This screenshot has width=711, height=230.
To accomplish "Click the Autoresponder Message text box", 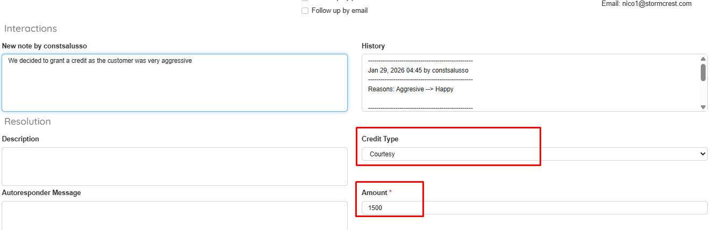I will point(175,215).
